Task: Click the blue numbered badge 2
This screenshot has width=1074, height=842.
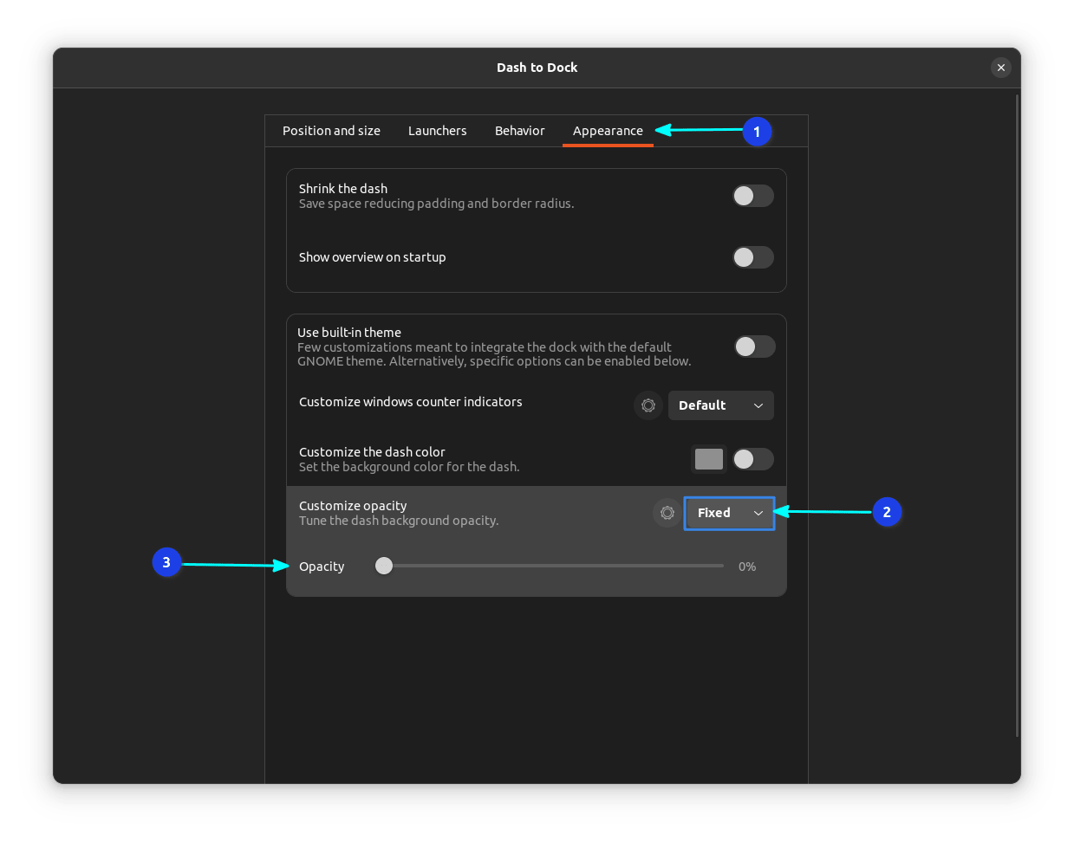Action: (x=886, y=513)
